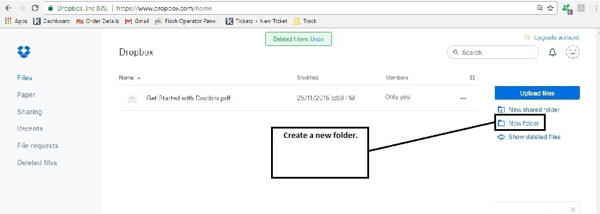This screenshot has width=600, height=214.
Task: Switch view with the grid icon
Action: [472, 78]
